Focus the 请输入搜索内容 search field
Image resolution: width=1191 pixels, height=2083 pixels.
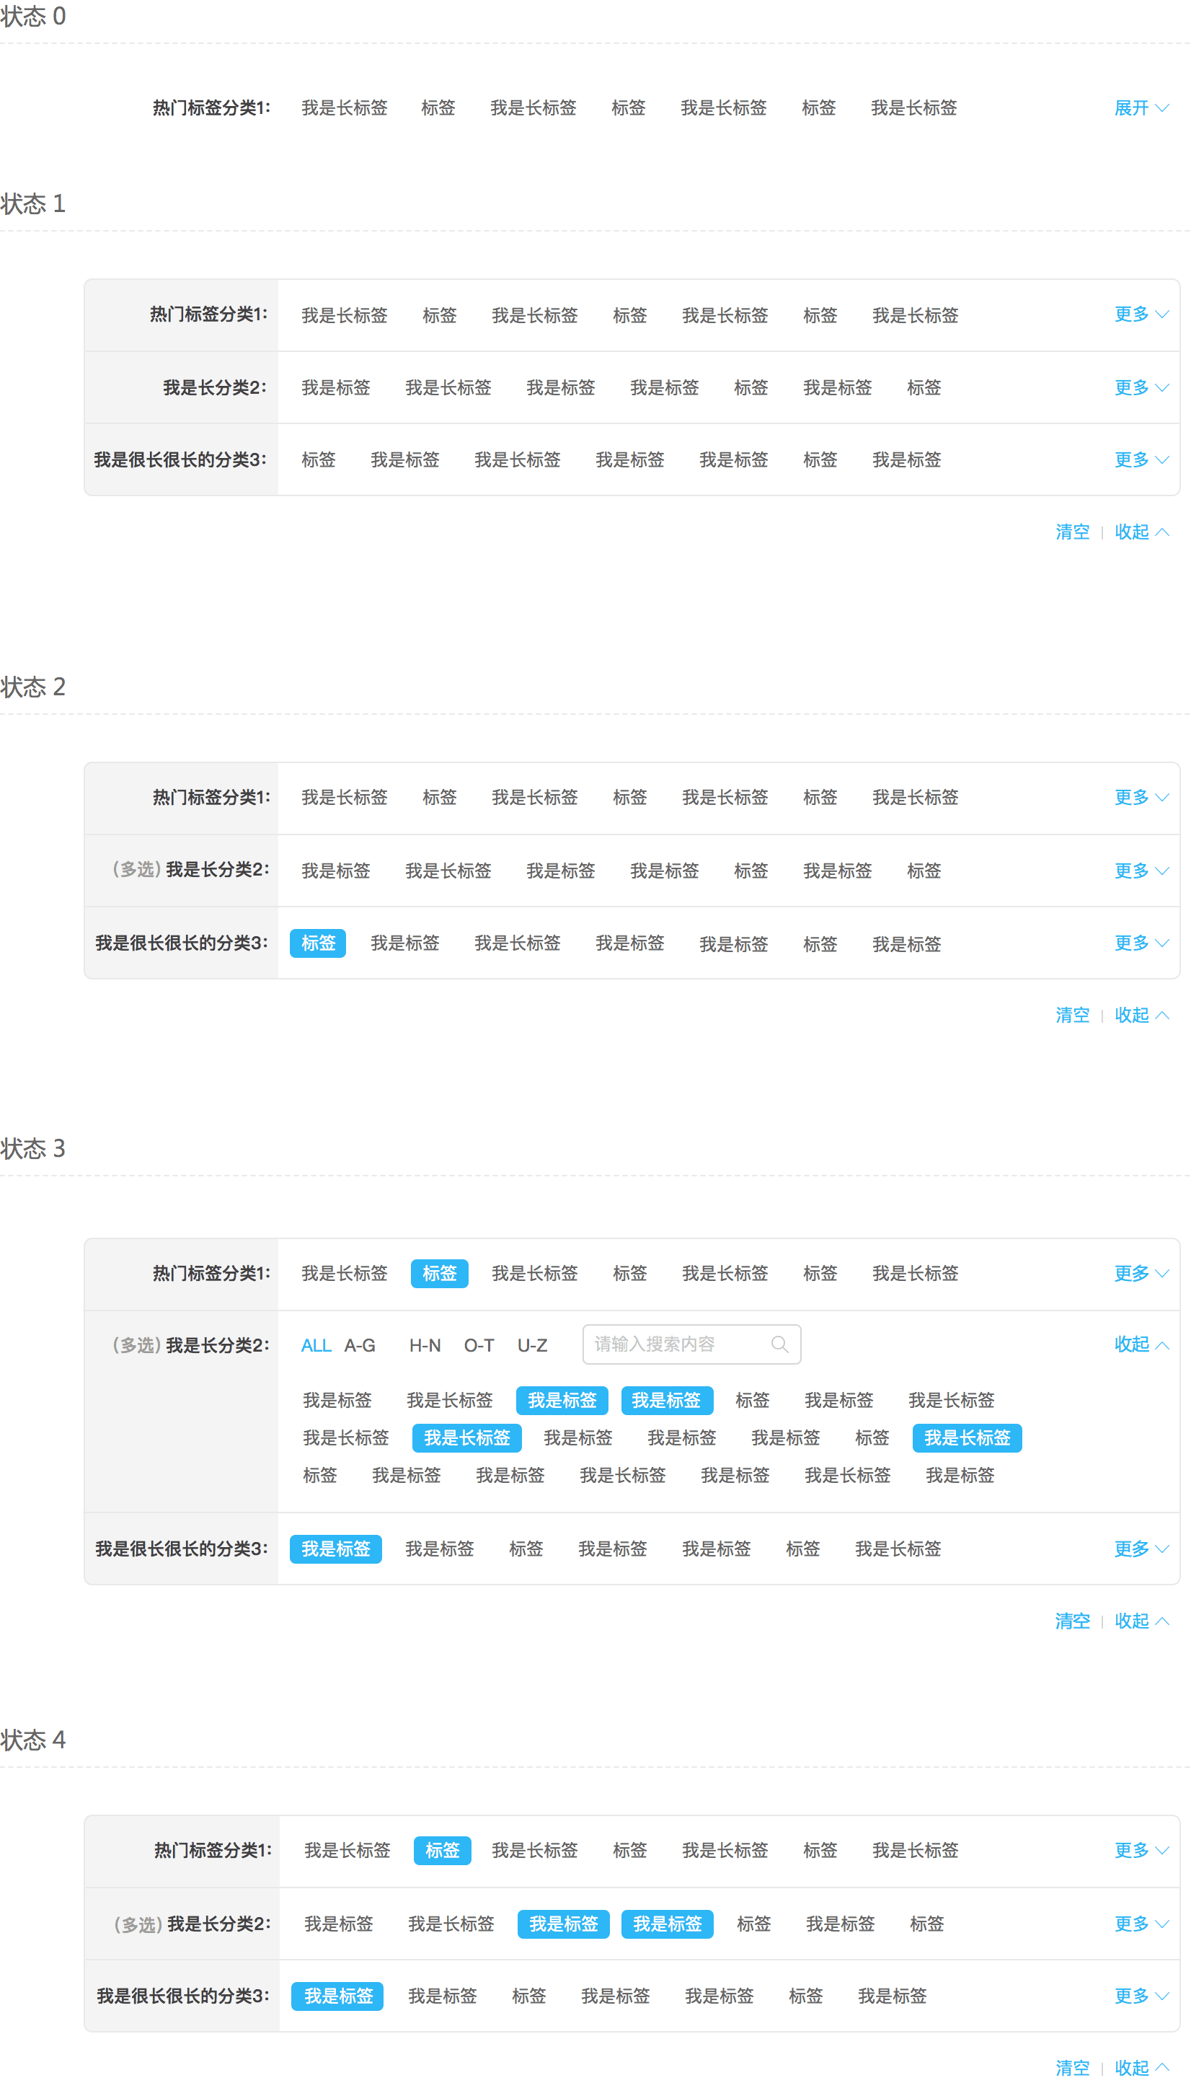pos(691,1344)
